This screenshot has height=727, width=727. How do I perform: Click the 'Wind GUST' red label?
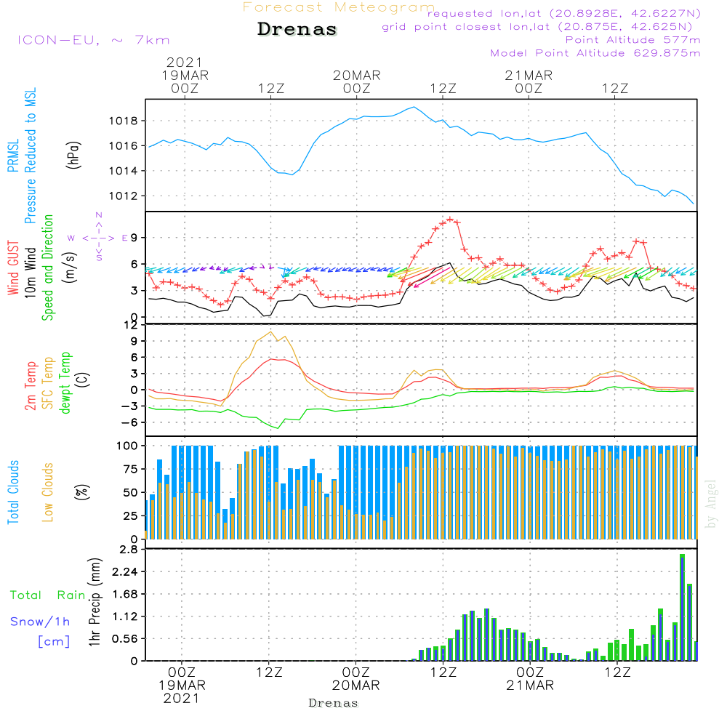tap(13, 268)
